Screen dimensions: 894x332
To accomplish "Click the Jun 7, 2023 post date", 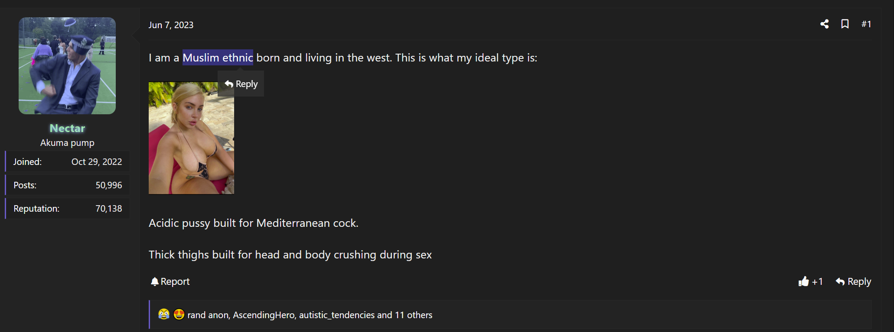I will [171, 25].
